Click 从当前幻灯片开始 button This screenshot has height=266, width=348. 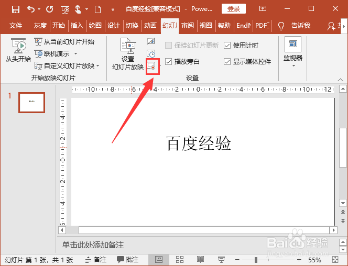[x=64, y=41]
